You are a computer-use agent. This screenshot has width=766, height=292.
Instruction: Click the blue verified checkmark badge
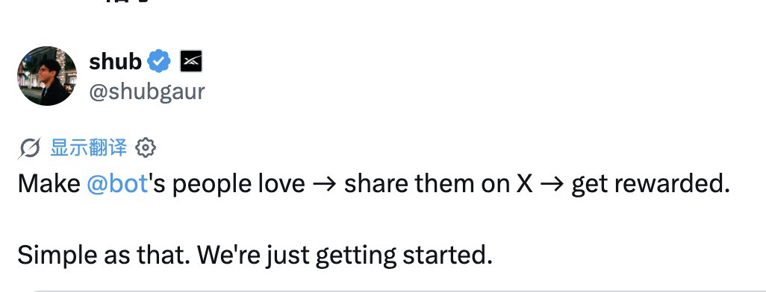159,61
